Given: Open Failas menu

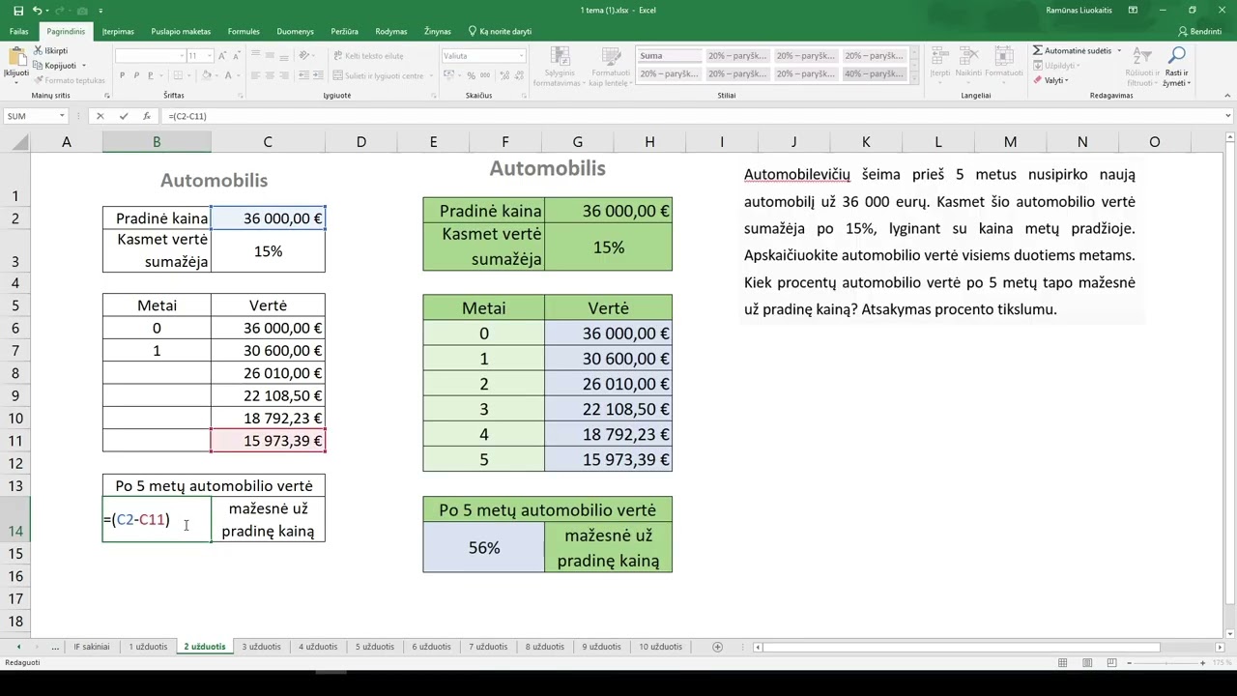Looking at the screenshot, I should pyautogui.click(x=18, y=31).
